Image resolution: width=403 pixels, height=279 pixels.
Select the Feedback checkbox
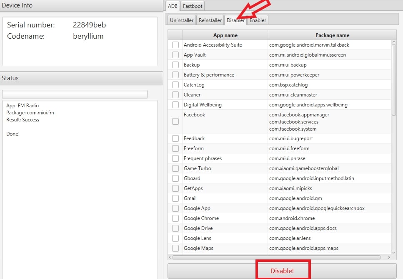pos(175,138)
